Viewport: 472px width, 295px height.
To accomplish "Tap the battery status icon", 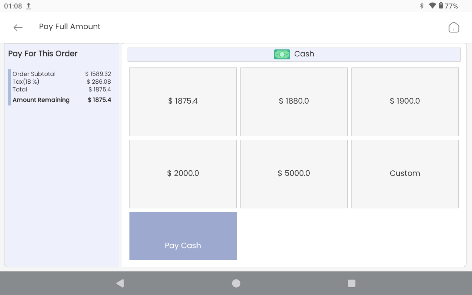I will 441,6.
